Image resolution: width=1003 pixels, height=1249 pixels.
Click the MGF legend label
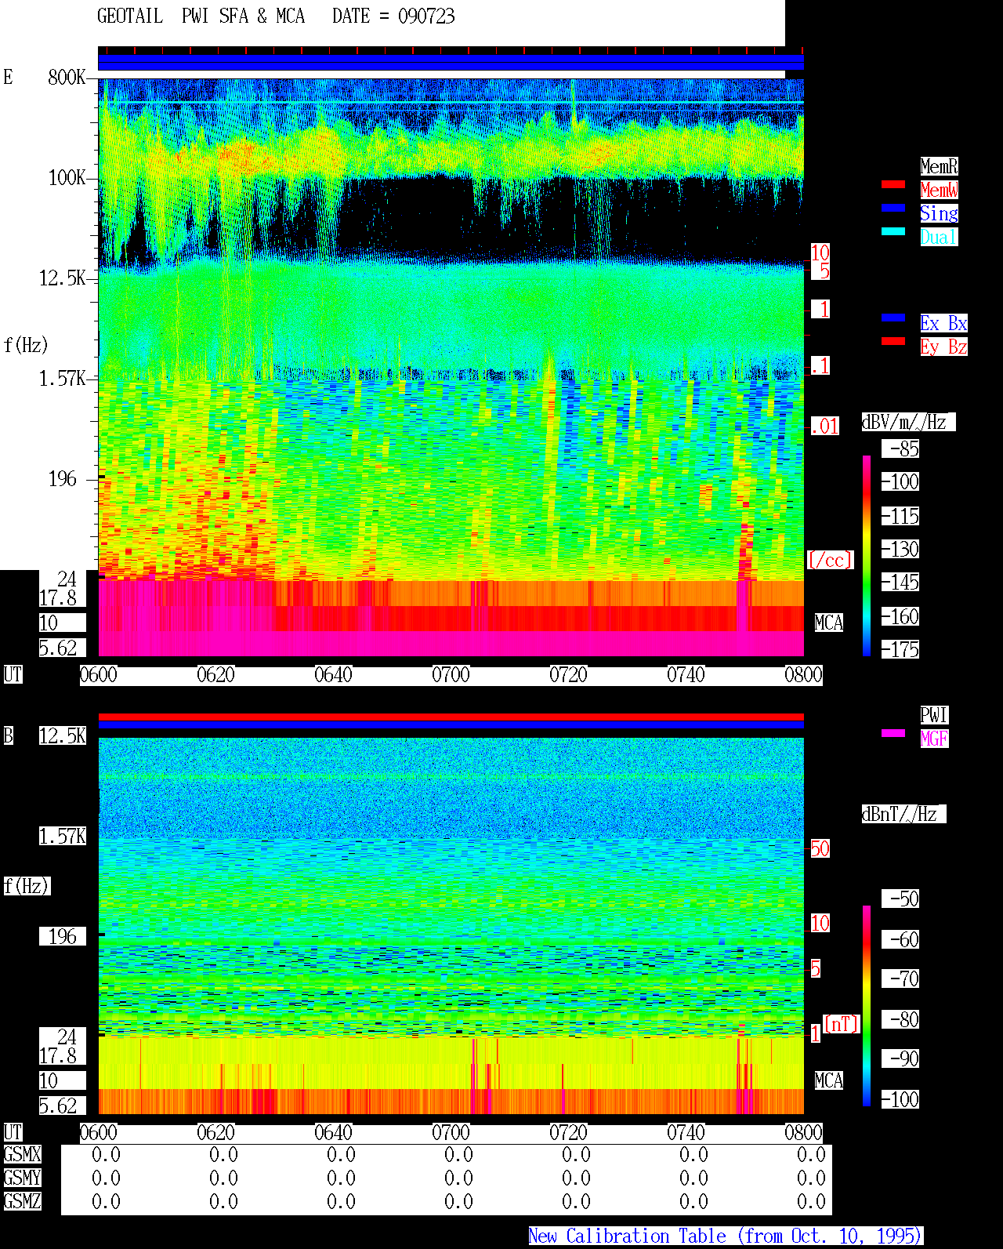coord(934,739)
